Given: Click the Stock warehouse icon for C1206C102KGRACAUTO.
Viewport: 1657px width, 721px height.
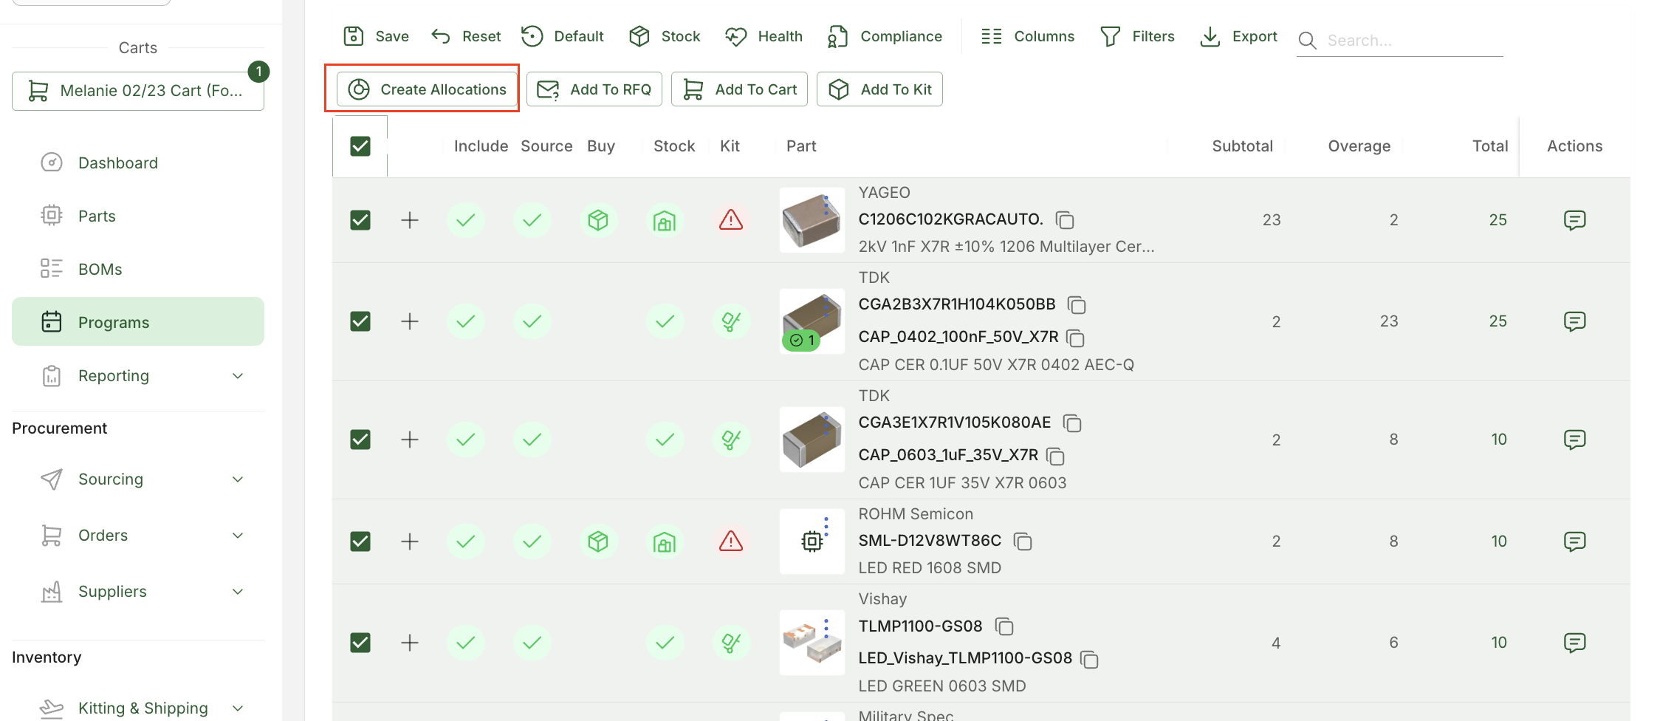Looking at the screenshot, I should pyautogui.click(x=665, y=220).
